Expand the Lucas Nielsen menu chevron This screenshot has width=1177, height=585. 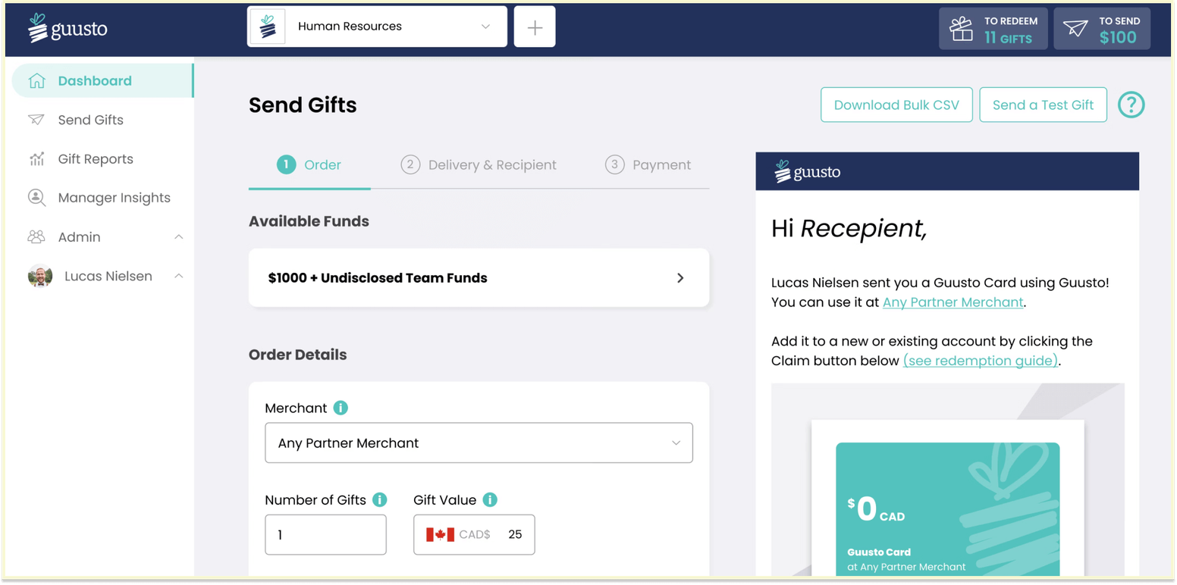point(179,277)
